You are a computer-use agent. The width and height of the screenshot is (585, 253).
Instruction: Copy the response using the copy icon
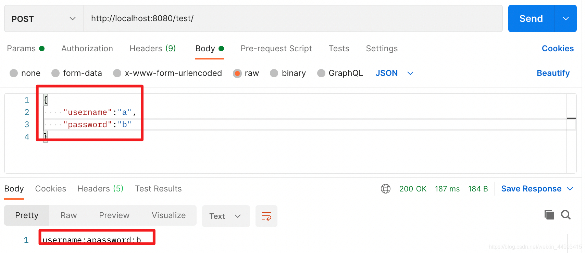tap(549, 215)
